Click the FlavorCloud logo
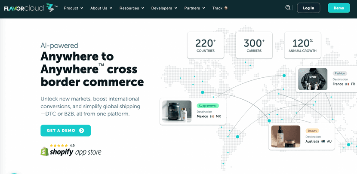Image resolution: width=357 pixels, height=174 pixels. tap(31, 8)
